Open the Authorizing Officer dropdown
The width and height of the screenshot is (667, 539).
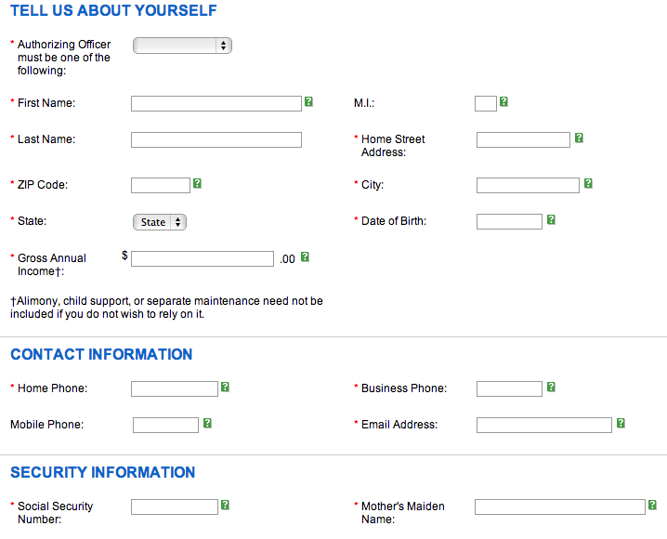click(182, 46)
